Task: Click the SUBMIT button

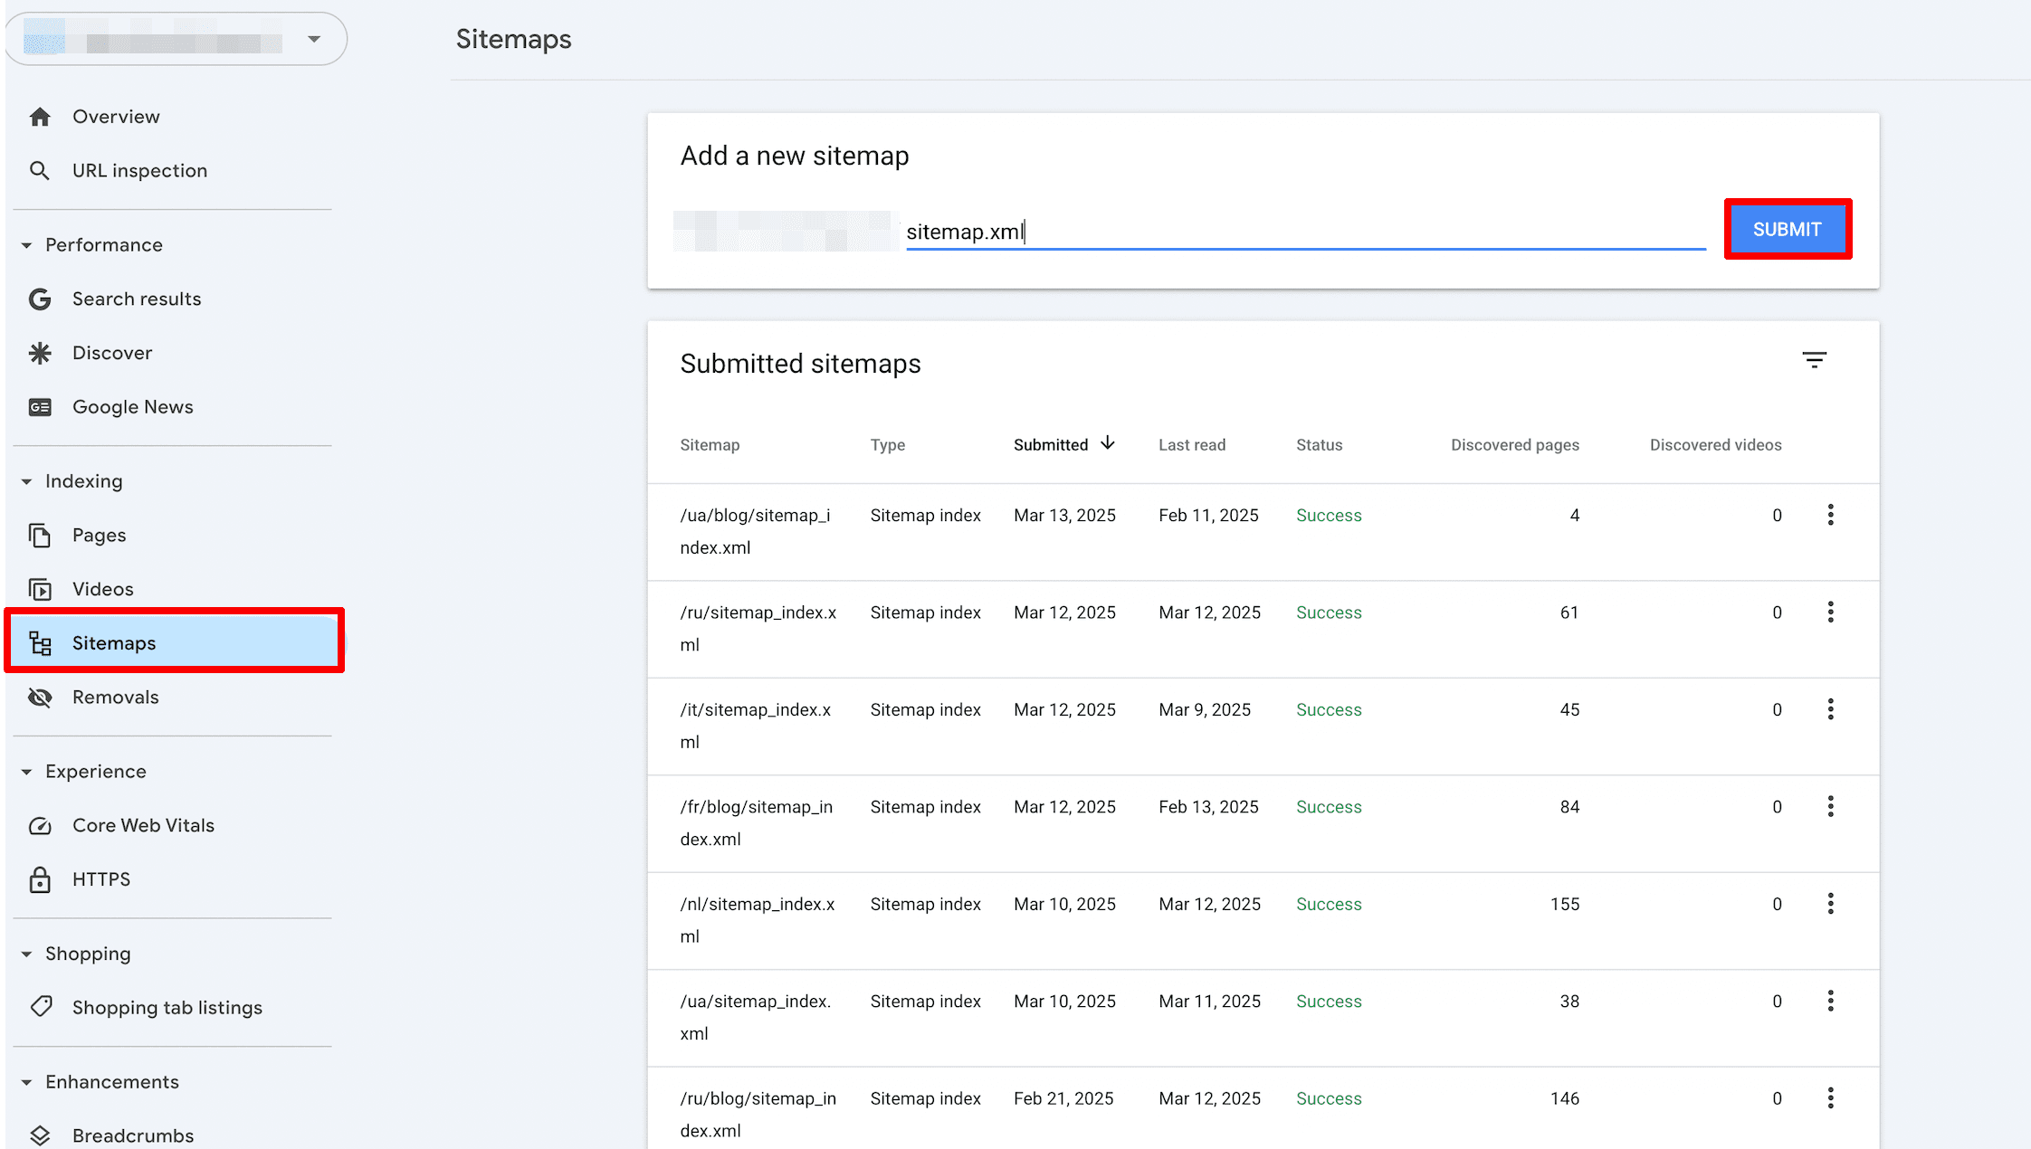Action: (x=1787, y=229)
